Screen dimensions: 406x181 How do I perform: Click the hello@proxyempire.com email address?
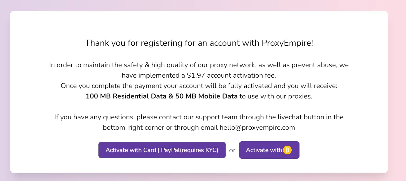[257, 127]
